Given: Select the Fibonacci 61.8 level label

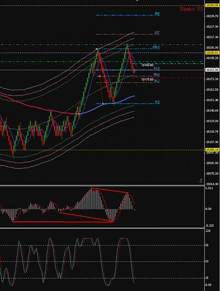Looking at the screenshot, I should click(157, 68).
